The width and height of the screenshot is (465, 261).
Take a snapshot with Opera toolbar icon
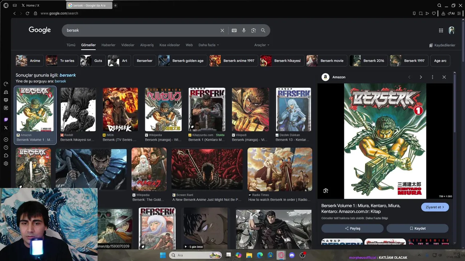tap(421, 13)
